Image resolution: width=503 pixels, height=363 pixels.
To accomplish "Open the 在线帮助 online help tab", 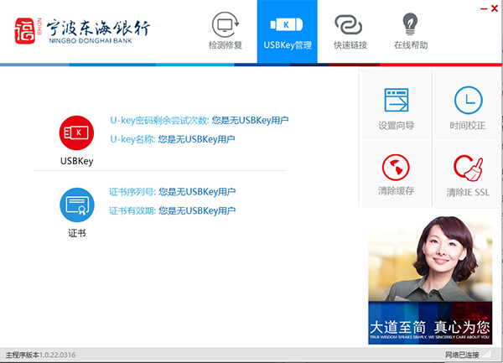I will (x=411, y=32).
